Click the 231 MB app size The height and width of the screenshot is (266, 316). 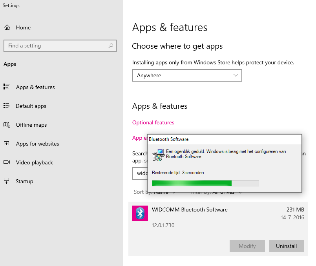tap(295, 210)
